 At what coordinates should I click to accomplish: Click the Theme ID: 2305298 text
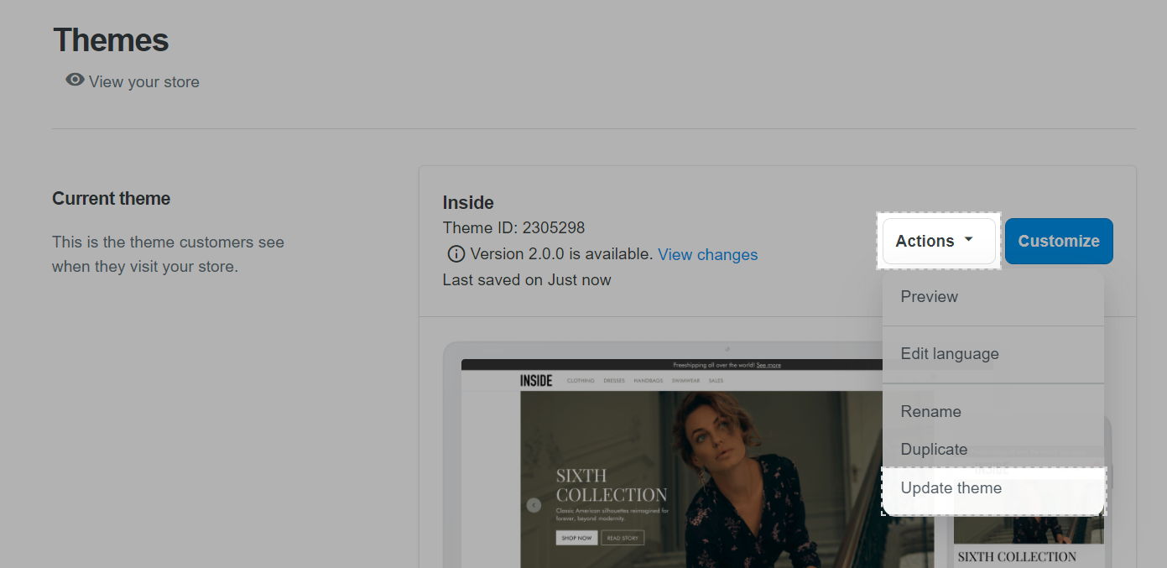(x=513, y=227)
